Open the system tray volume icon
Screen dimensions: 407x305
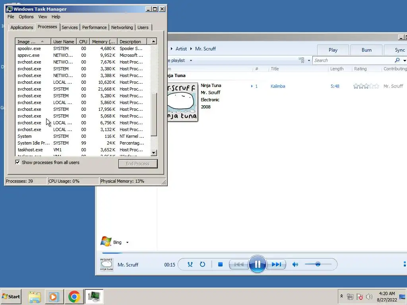click(369, 296)
